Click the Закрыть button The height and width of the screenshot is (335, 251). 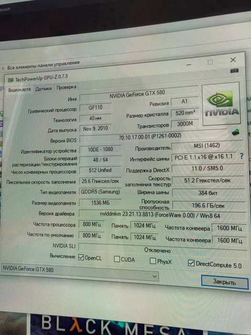225,282
